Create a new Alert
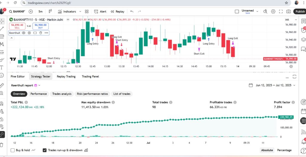Viewport: 306px width, 157px height. [100, 12]
